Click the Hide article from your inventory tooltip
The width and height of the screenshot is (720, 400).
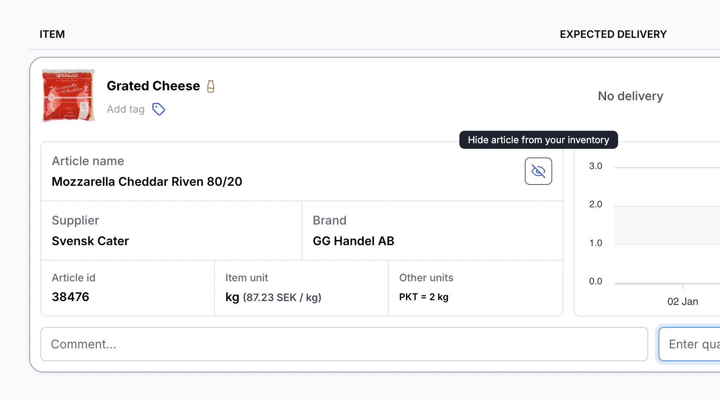538,140
